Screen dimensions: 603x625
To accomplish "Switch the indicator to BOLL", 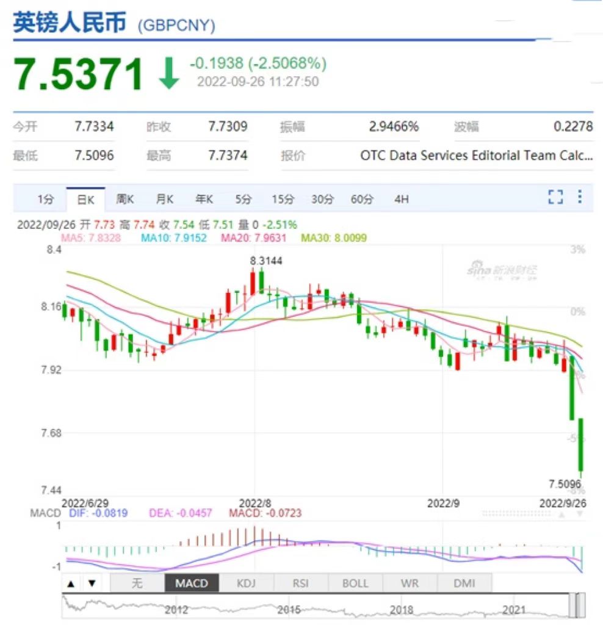I will coord(355,583).
